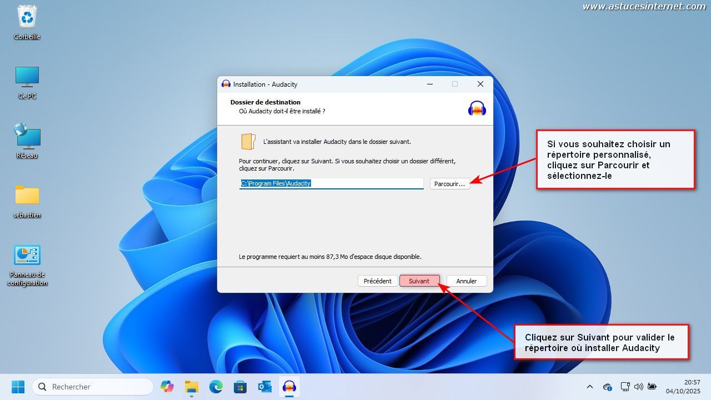Click the Audacity installer taskbar icon
The image size is (711, 400).
coord(289,387)
